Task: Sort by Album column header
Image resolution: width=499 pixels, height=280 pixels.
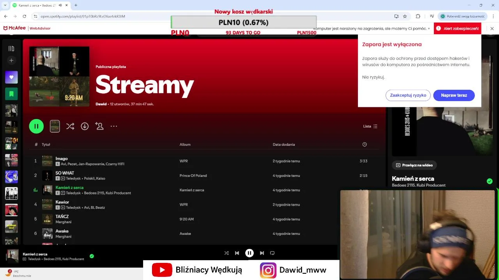Action: (185, 144)
